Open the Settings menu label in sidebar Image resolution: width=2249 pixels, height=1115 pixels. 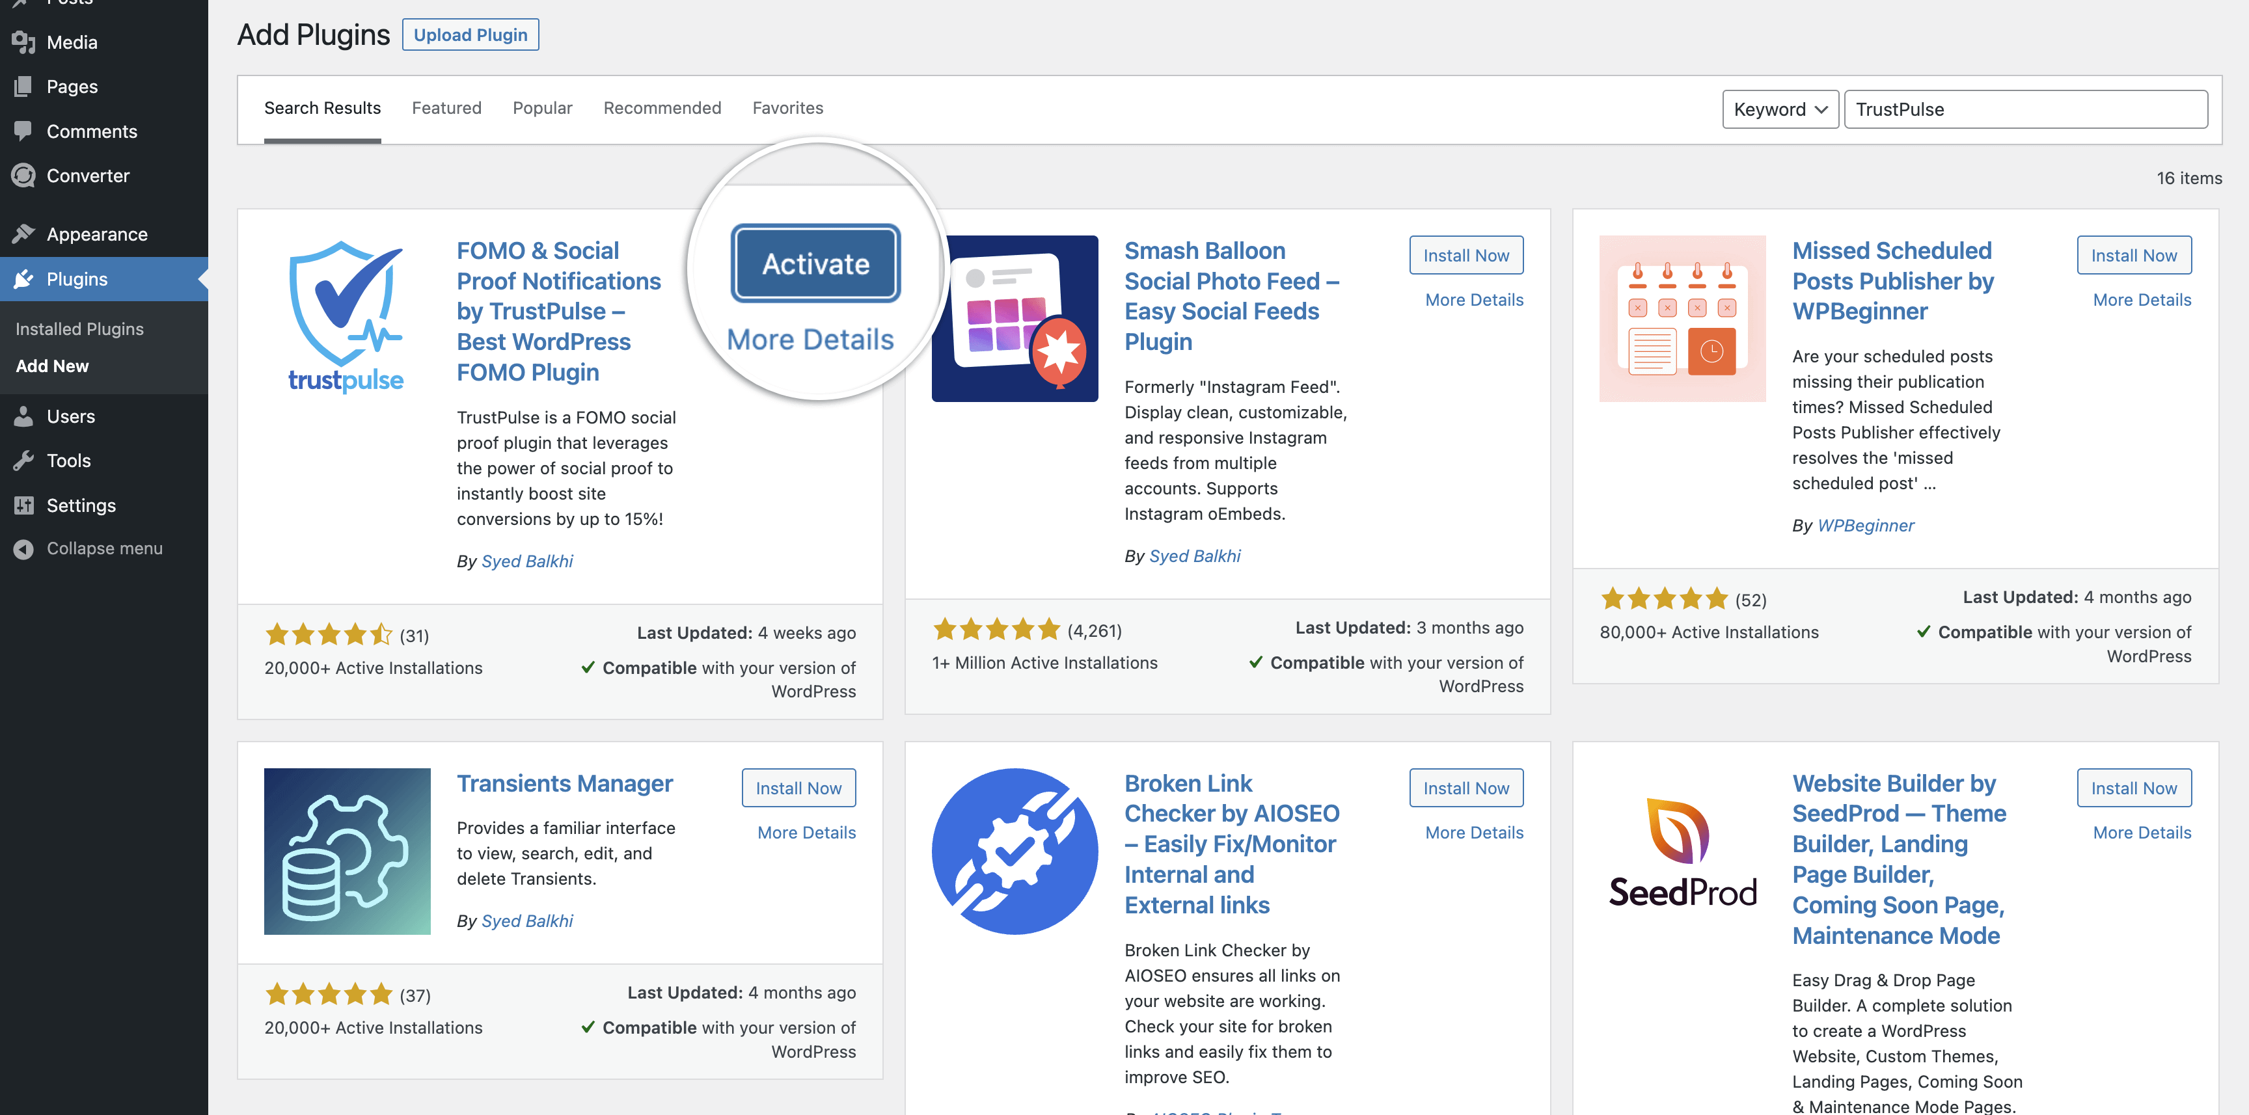pyautogui.click(x=81, y=505)
